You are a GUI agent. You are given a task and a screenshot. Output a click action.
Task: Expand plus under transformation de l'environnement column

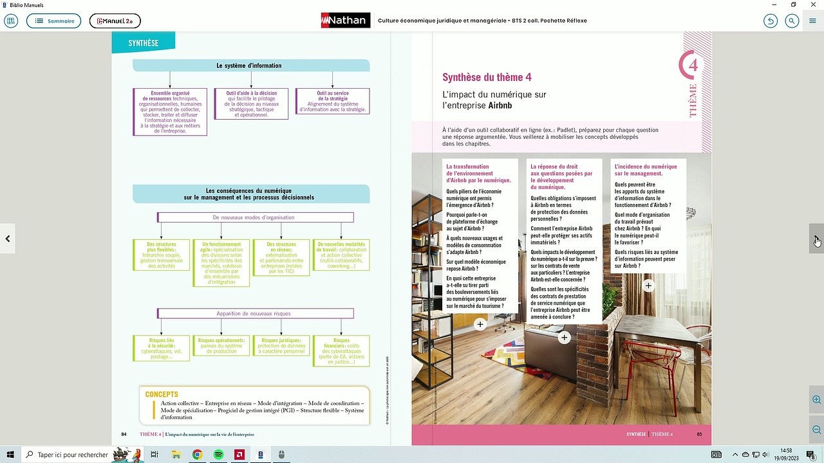coord(480,325)
